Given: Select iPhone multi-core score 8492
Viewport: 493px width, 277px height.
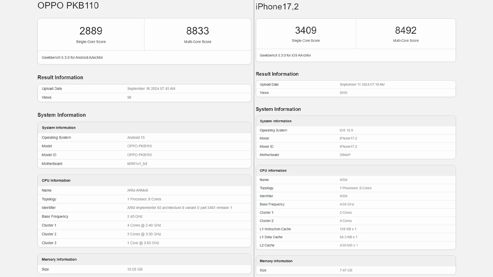Looking at the screenshot, I should point(406,30).
